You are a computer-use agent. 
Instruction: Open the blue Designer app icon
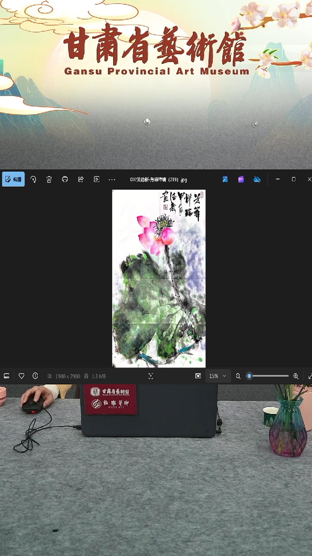coord(225,179)
